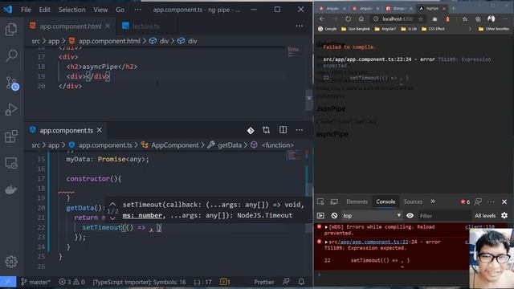This screenshot has width=514, height=289.
Task: Show more DevTools tabs chevron
Action: [x=433, y=201]
